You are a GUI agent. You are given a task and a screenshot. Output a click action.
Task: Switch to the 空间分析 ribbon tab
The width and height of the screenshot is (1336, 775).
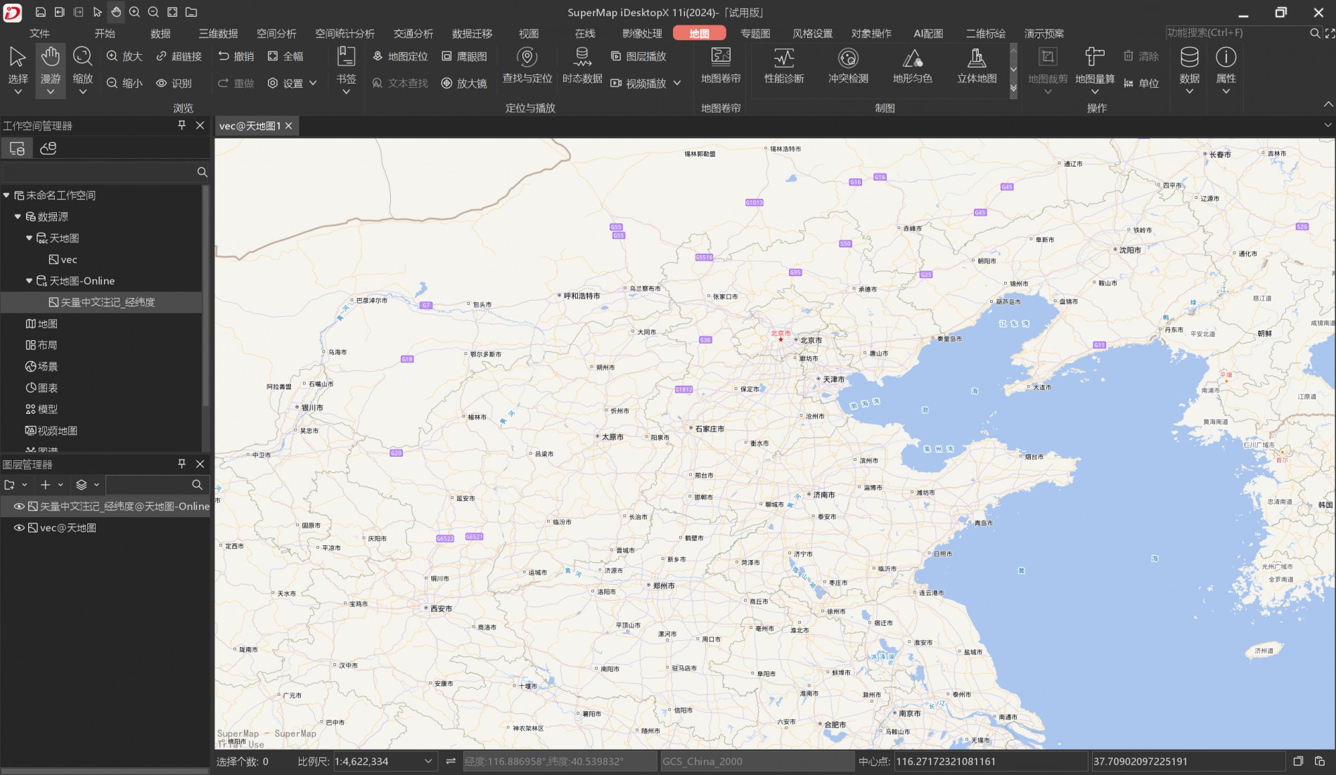click(x=276, y=33)
